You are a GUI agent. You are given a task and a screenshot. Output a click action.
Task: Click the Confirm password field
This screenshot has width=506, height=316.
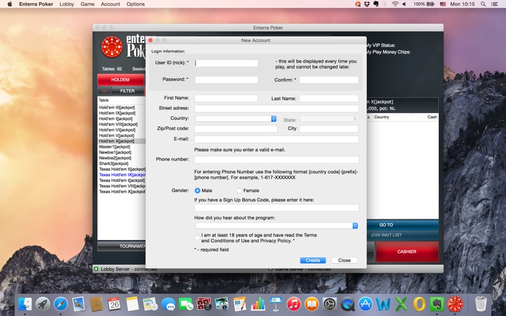click(329, 80)
